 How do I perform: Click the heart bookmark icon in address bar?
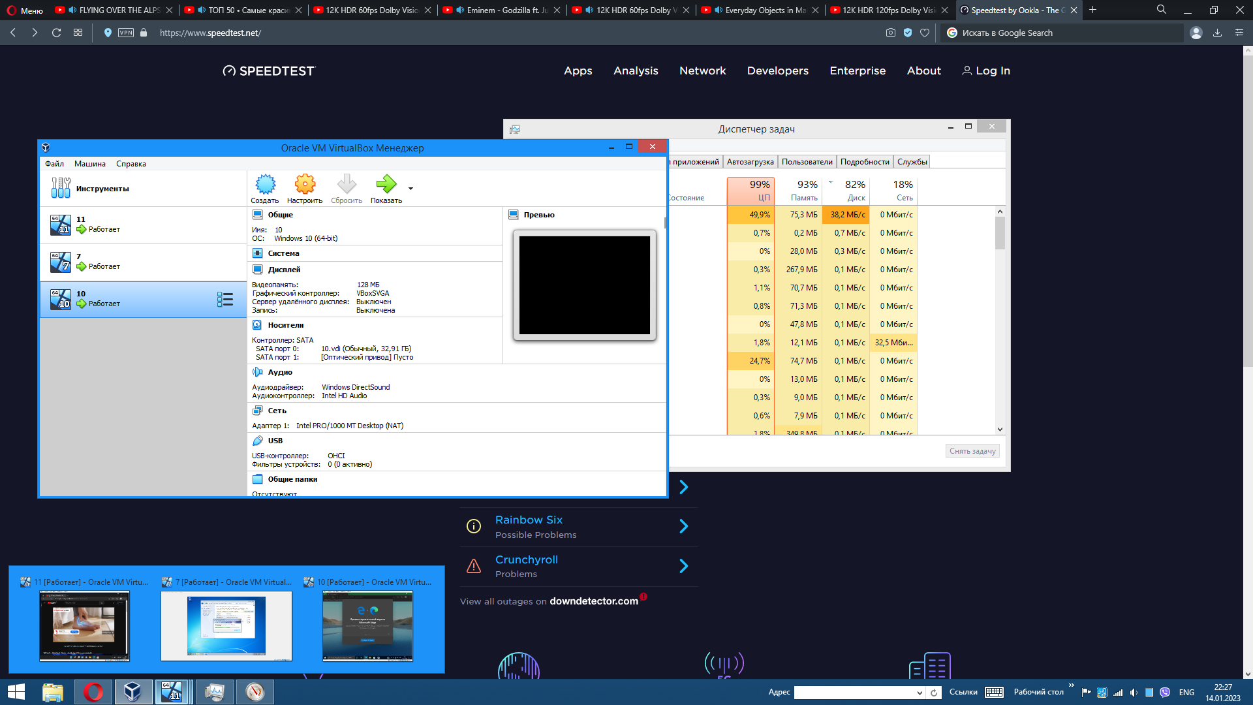click(x=925, y=33)
